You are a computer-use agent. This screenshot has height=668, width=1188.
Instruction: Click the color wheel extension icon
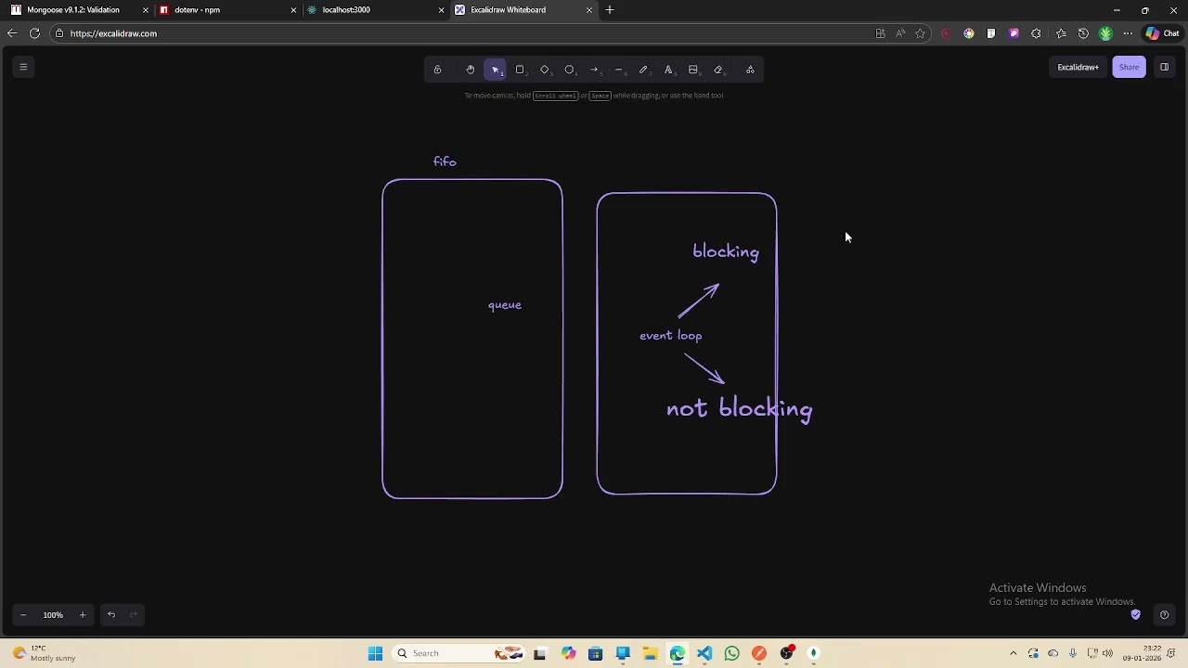pyautogui.click(x=969, y=33)
